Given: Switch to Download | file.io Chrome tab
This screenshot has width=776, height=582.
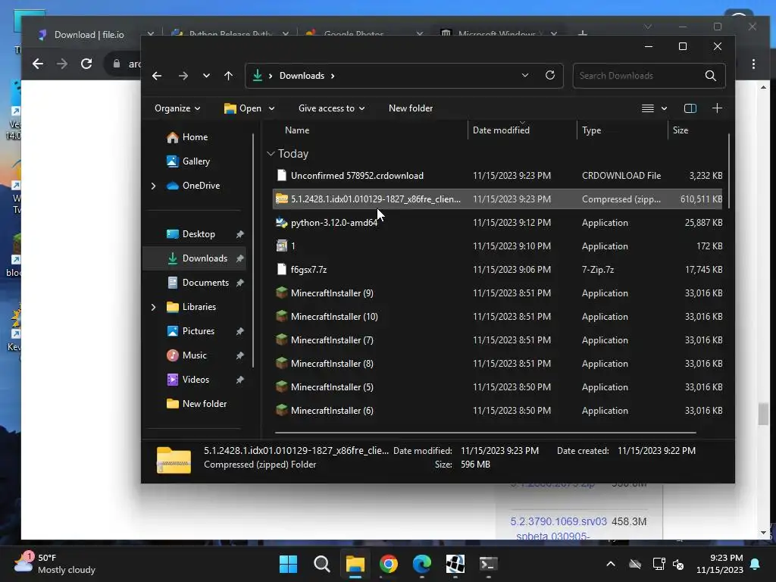Looking at the screenshot, I should [89, 35].
